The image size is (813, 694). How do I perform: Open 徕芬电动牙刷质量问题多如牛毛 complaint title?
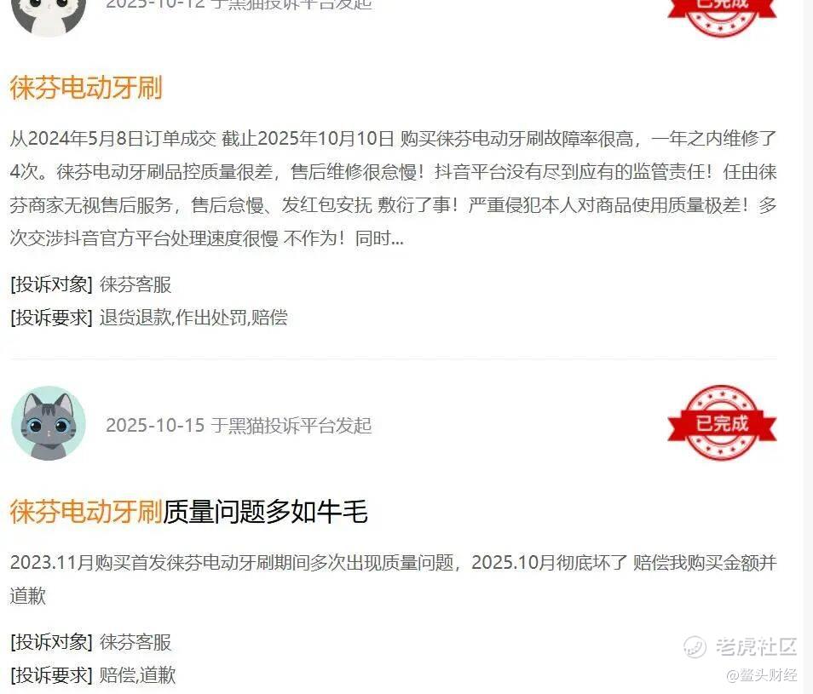click(x=188, y=511)
